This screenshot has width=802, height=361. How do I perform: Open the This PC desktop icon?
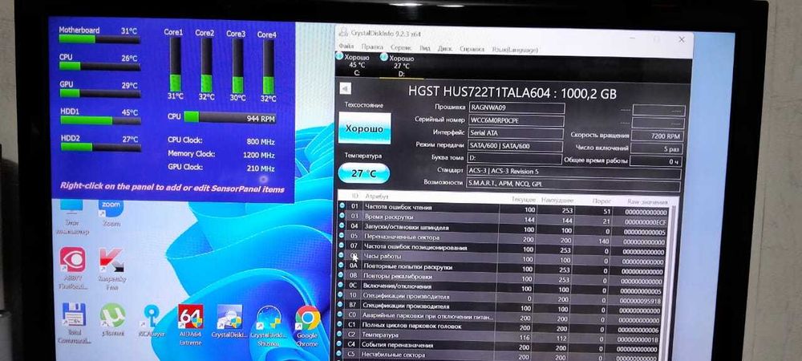tap(71, 216)
